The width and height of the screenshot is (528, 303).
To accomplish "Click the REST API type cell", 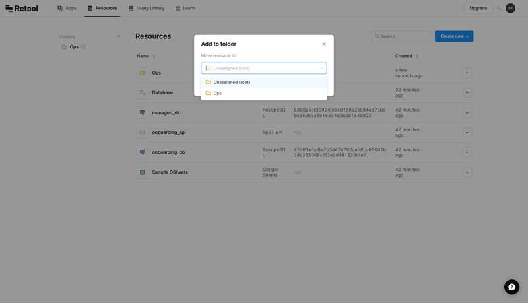I will click(x=273, y=132).
